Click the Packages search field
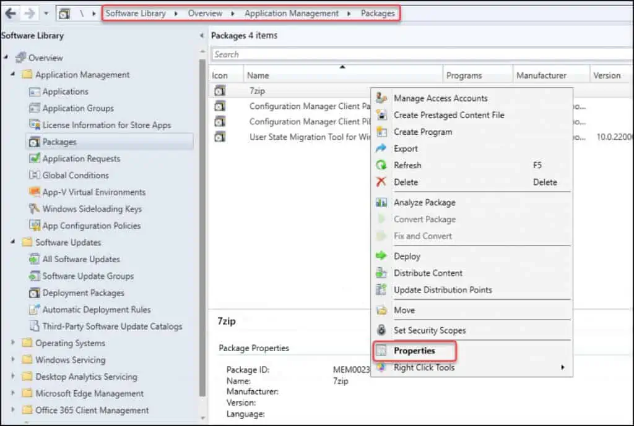Screen dimensions: 634x426 point(422,54)
